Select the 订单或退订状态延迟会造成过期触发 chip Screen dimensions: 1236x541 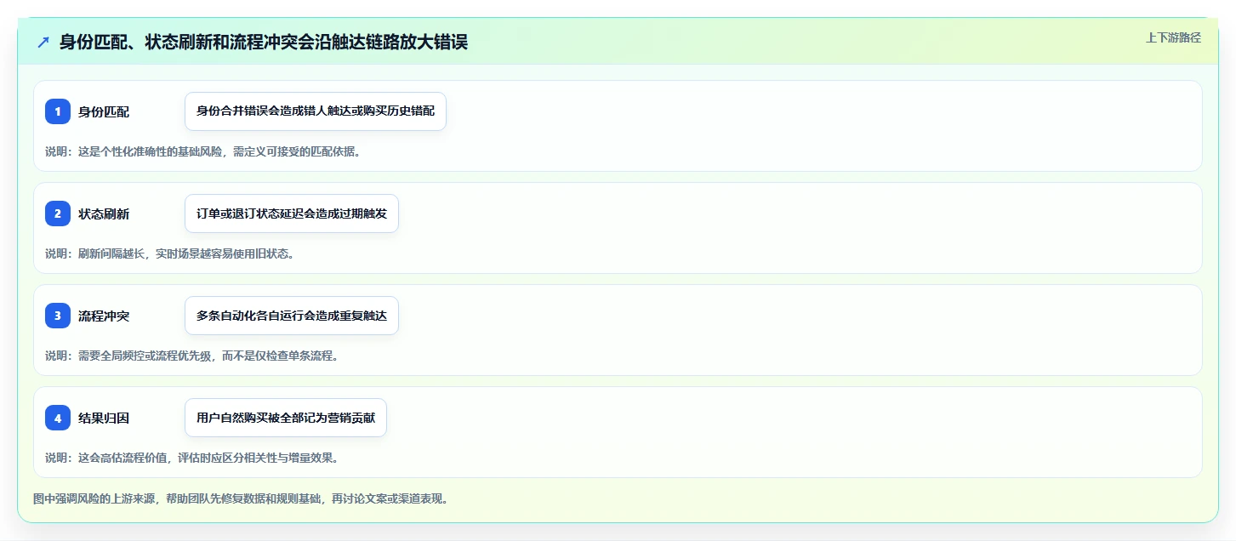pyautogui.click(x=292, y=214)
